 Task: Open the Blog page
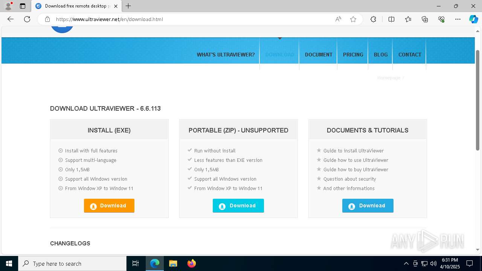click(381, 55)
